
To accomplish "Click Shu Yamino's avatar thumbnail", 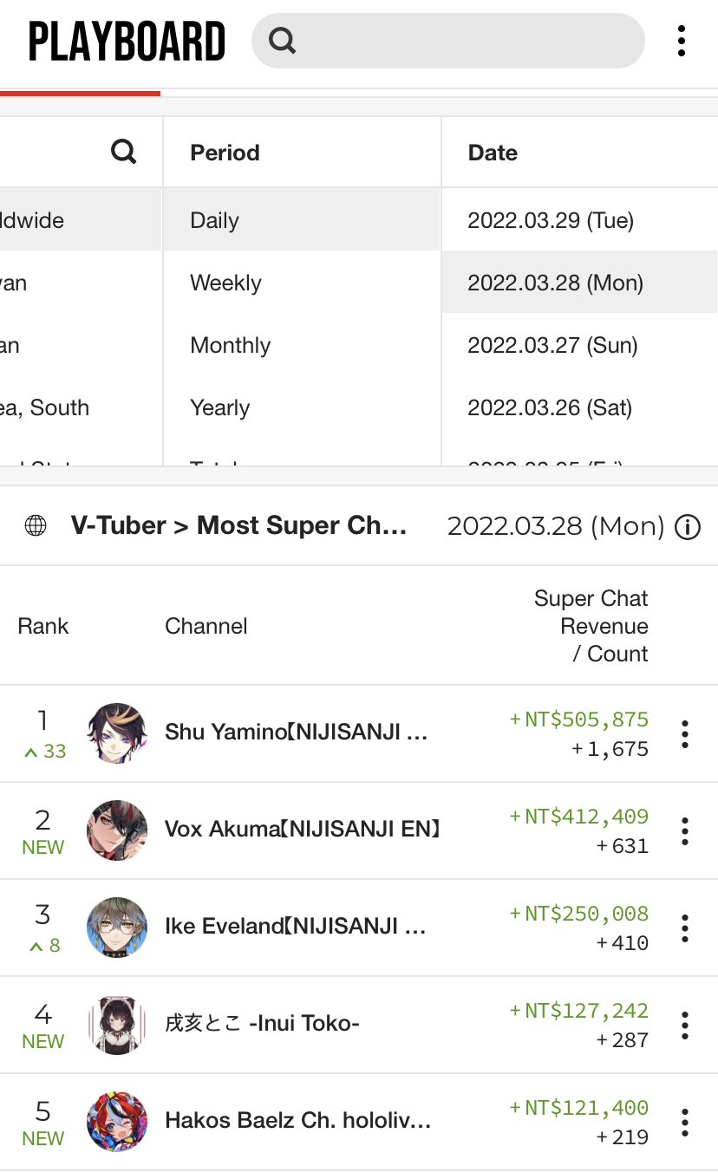I will coord(117,733).
